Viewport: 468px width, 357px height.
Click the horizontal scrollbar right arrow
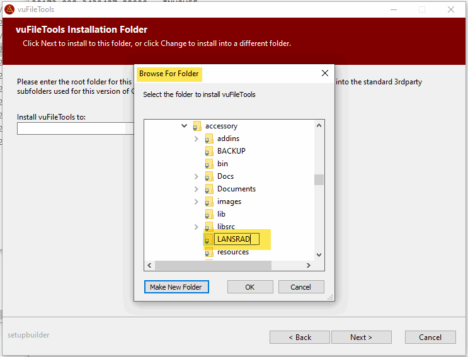pos(309,265)
